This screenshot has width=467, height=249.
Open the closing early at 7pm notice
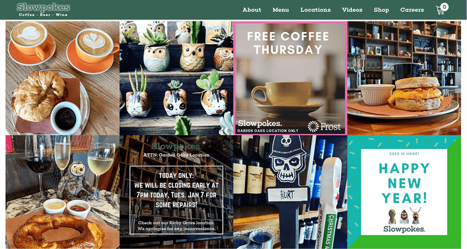tap(176, 192)
